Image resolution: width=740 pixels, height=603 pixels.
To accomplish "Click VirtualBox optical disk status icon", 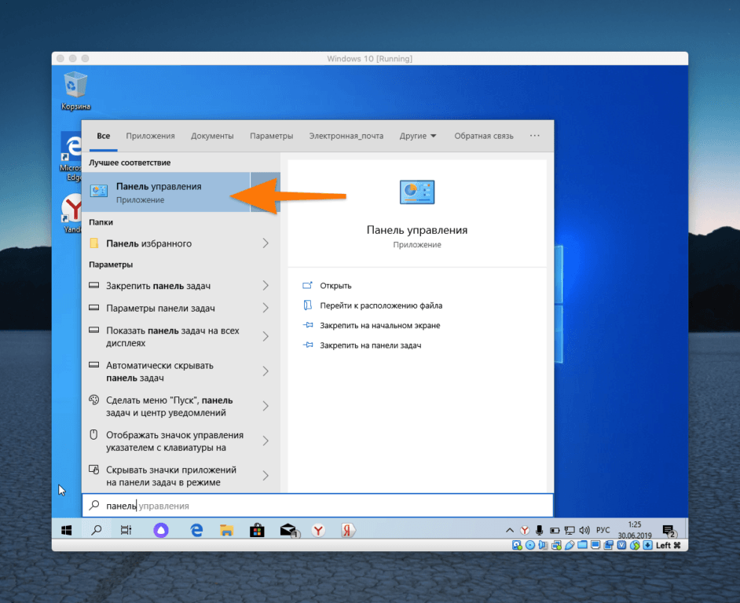I will pyautogui.click(x=530, y=546).
